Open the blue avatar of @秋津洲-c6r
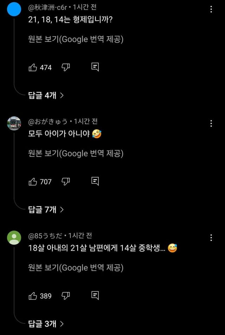Image resolution: width=225 pixels, height=335 pixels. click(14, 9)
